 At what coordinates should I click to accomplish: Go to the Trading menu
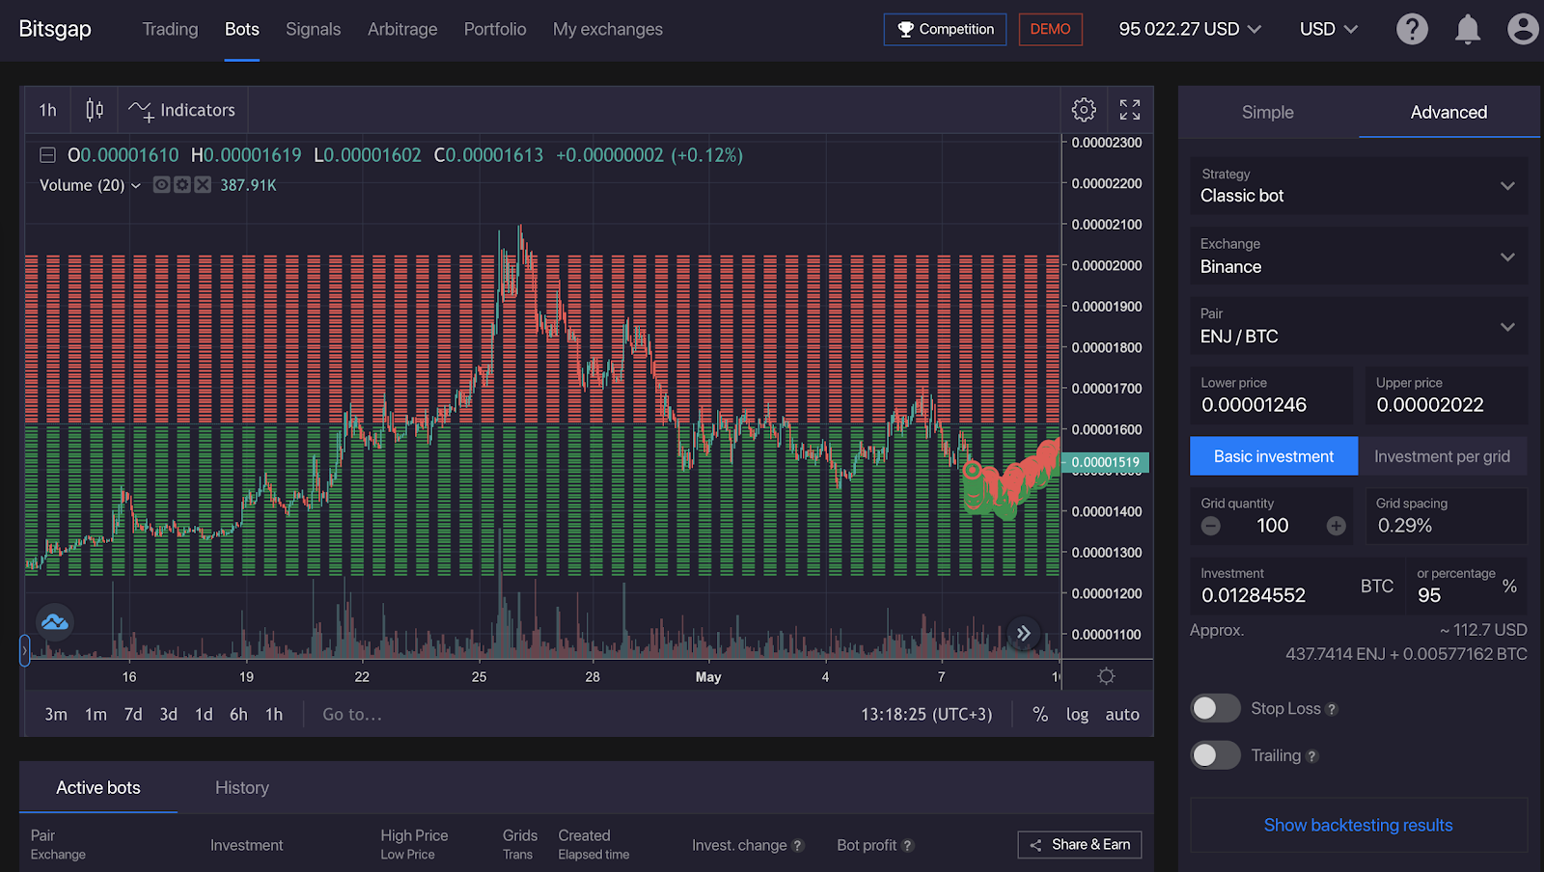[170, 29]
